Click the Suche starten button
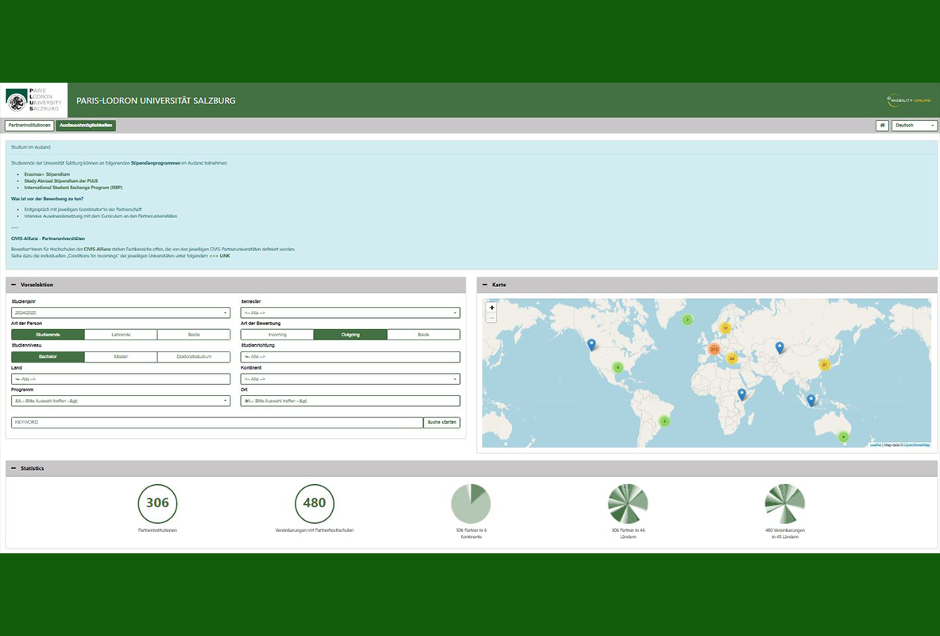This screenshot has width=940, height=636. click(442, 423)
